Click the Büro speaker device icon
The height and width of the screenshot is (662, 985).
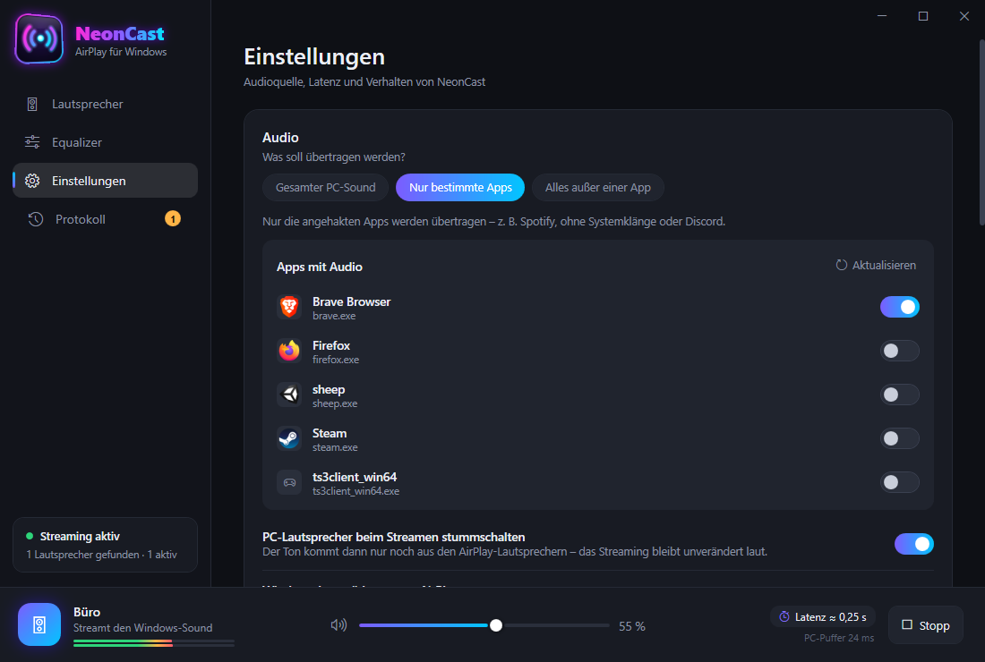click(39, 624)
